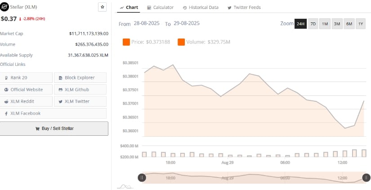
Task: Switch to the Calculator tab
Action: coord(160,8)
